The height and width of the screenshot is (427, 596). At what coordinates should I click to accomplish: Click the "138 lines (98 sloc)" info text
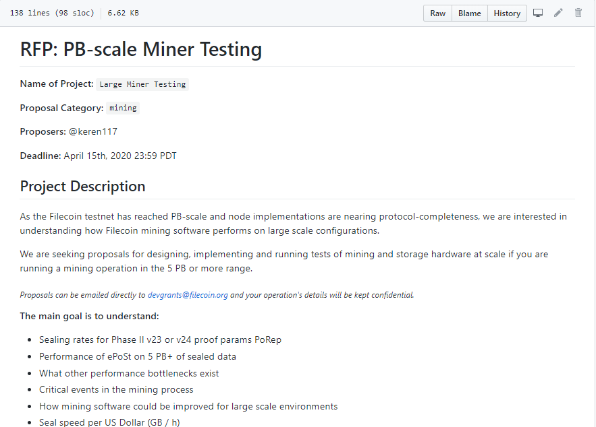point(52,13)
